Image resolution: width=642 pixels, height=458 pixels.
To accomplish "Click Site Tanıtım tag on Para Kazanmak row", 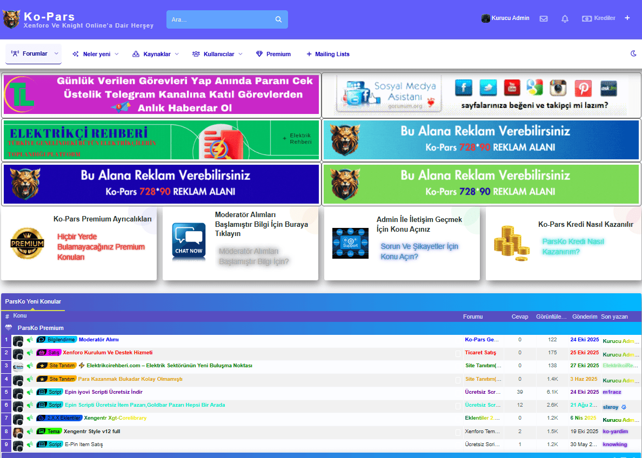I will click(56, 379).
